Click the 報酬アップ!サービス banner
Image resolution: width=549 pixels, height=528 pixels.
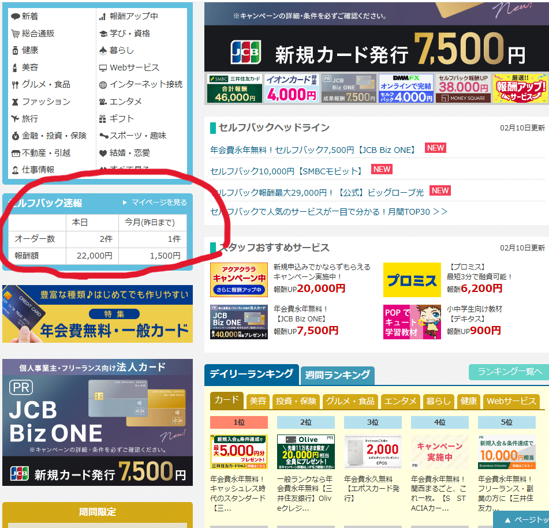tap(520, 88)
